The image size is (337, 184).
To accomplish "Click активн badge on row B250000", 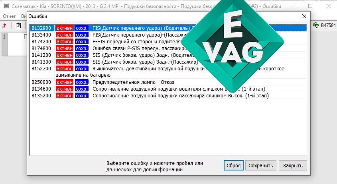I will tap(65, 82).
